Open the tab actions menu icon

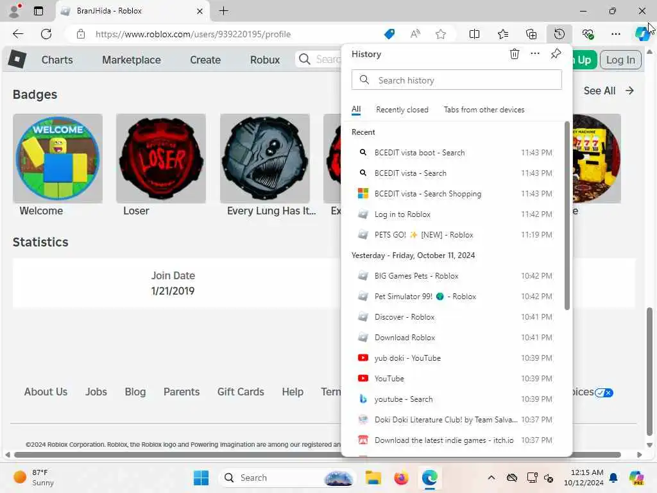[38, 11]
